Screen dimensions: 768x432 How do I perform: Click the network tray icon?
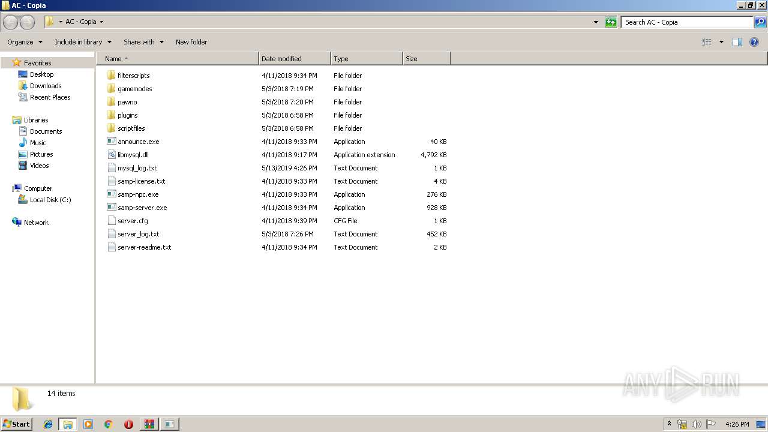(x=682, y=424)
